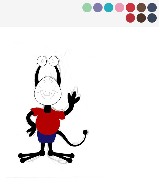The image size is (159, 178).
Task: Click the tooth inside the character's mouth
Action: (x=47, y=93)
